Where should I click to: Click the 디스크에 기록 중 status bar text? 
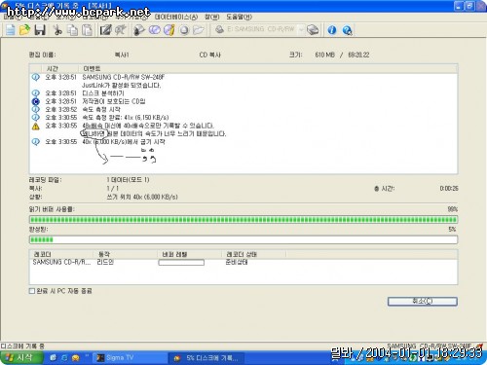click(22, 347)
